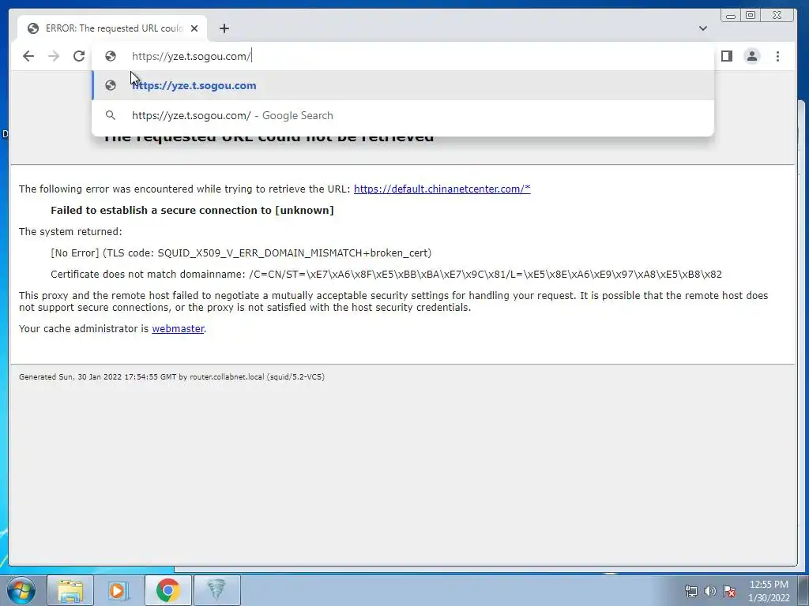Screen dimensions: 809x606
Task: Click the webmaster link
Action: click(178, 329)
